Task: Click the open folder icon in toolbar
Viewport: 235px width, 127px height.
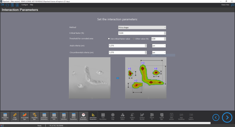Action: [x=7, y=5]
